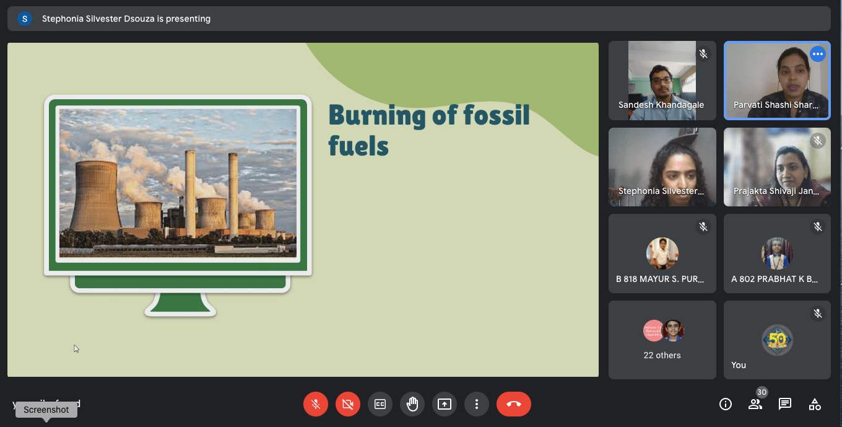This screenshot has height=427, width=842.
Task: Unmute your microphone
Action: (x=315, y=403)
